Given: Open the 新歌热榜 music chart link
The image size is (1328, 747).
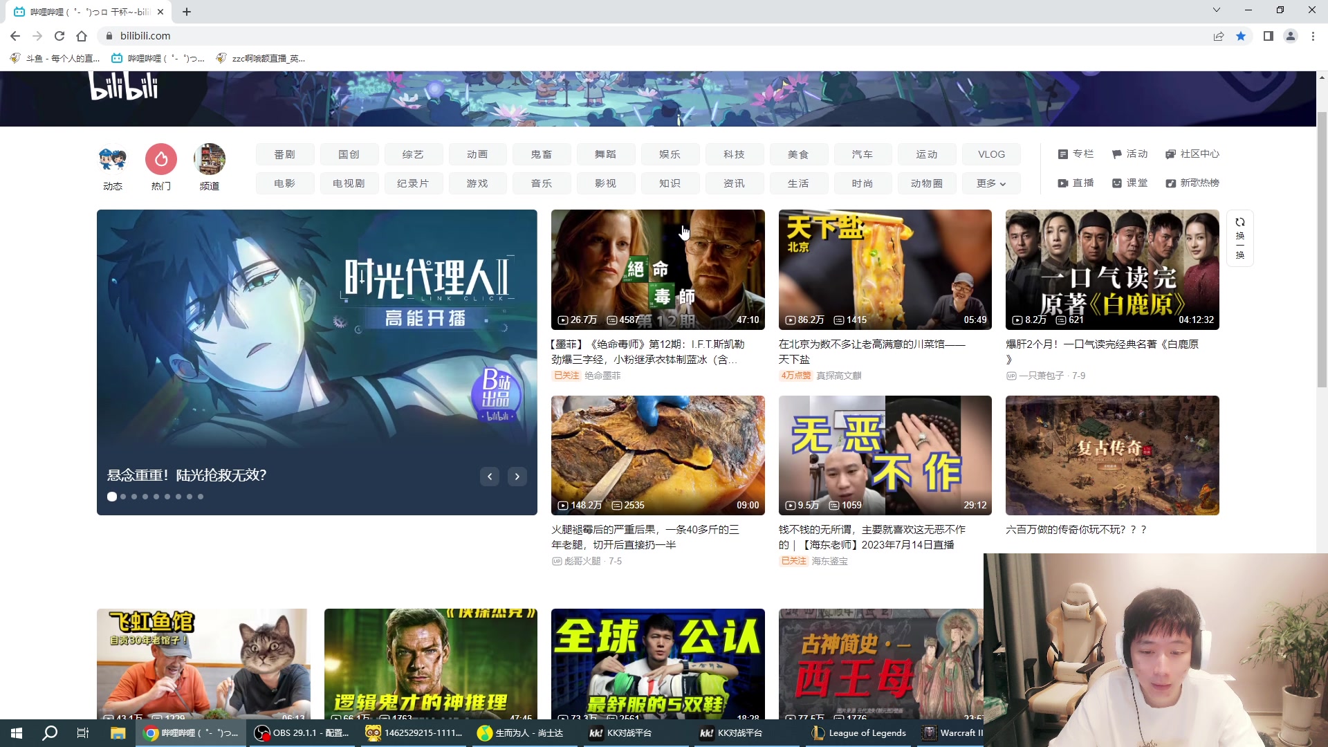Looking at the screenshot, I should click(x=1192, y=183).
